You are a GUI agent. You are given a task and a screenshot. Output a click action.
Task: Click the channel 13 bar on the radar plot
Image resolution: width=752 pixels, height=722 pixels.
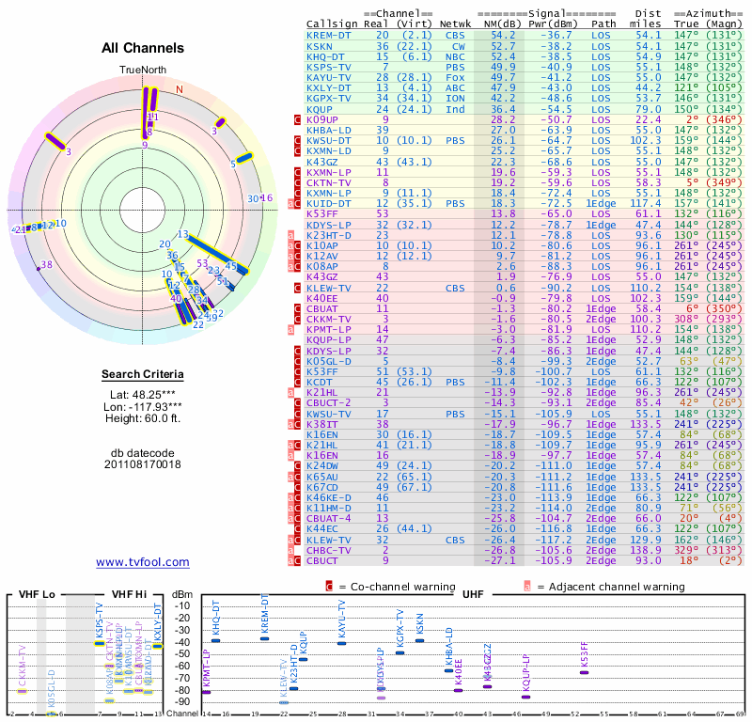tap(218, 254)
